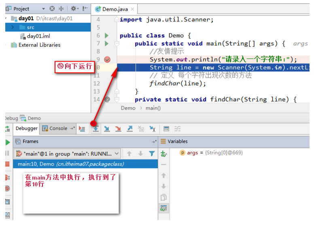The height and width of the screenshot is (226, 316).
Task: Click Trace Current Stream Chain icon
Action: coord(177,129)
